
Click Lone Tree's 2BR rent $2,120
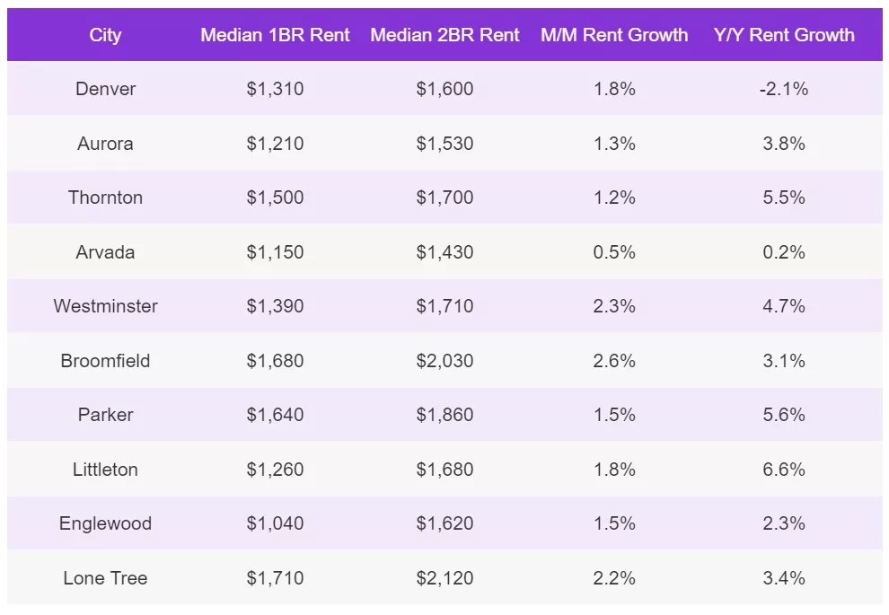tap(444, 578)
